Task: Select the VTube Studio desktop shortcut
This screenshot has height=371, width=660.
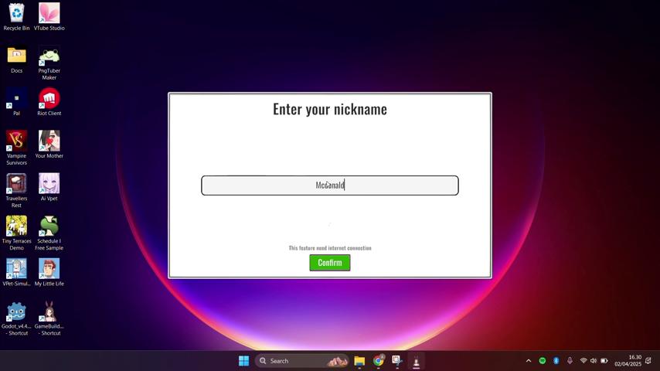Action: click(x=49, y=14)
